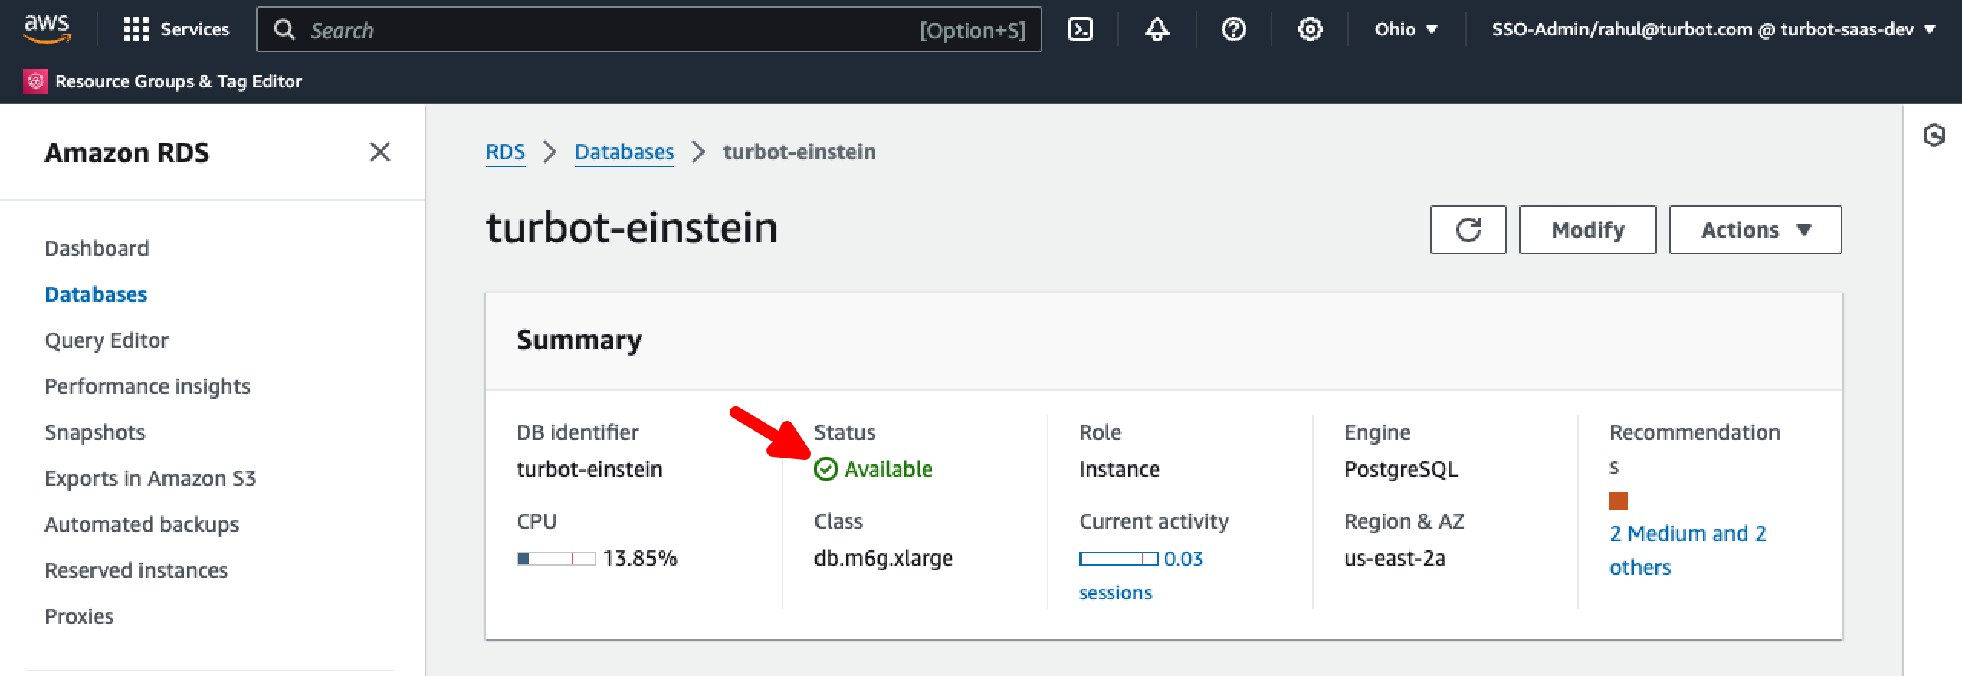The image size is (1962, 676).
Task: Click the Instance role value
Action: click(1119, 469)
